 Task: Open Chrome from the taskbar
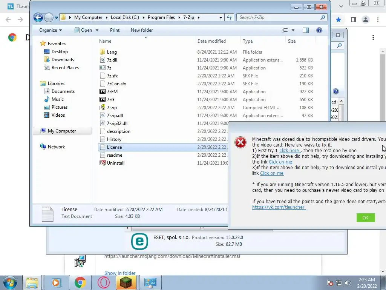coord(80,282)
